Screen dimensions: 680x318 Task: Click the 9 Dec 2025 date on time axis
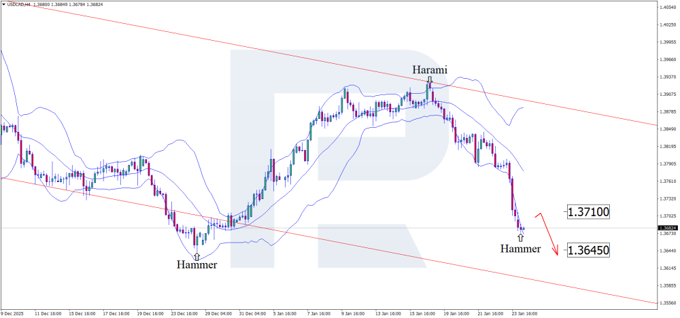pos(13,314)
